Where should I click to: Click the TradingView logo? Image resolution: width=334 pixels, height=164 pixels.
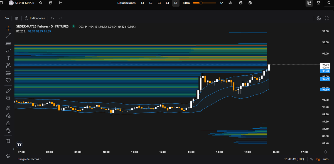click(x=19, y=144)
